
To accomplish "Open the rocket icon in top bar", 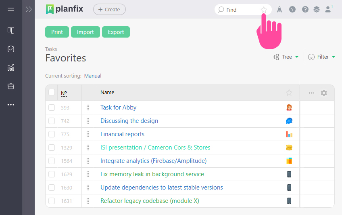I will pos(279,9).
